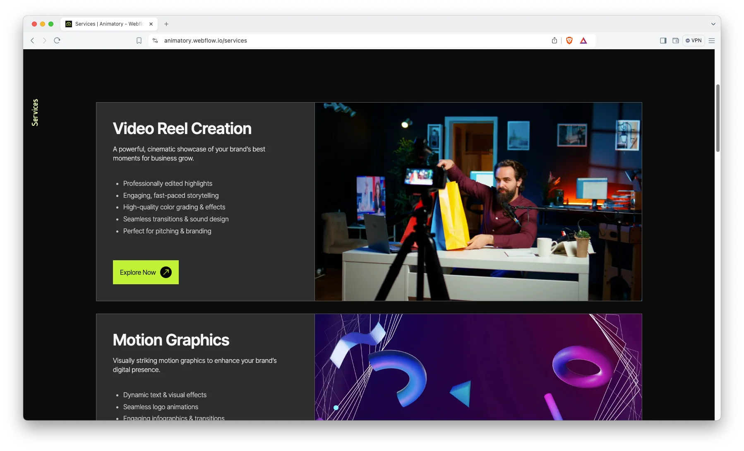The width and height of the screenshot is (744, 451).
Task: Click the back navigation arrow
Action: (32, 41)
